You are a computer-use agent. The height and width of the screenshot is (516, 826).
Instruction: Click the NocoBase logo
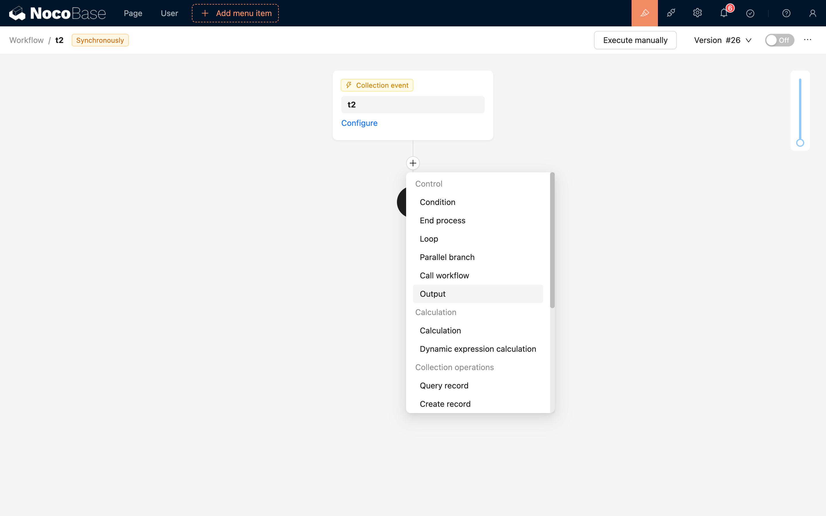[57, 13]
